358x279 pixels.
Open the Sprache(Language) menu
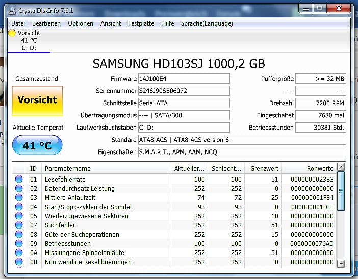207,23
